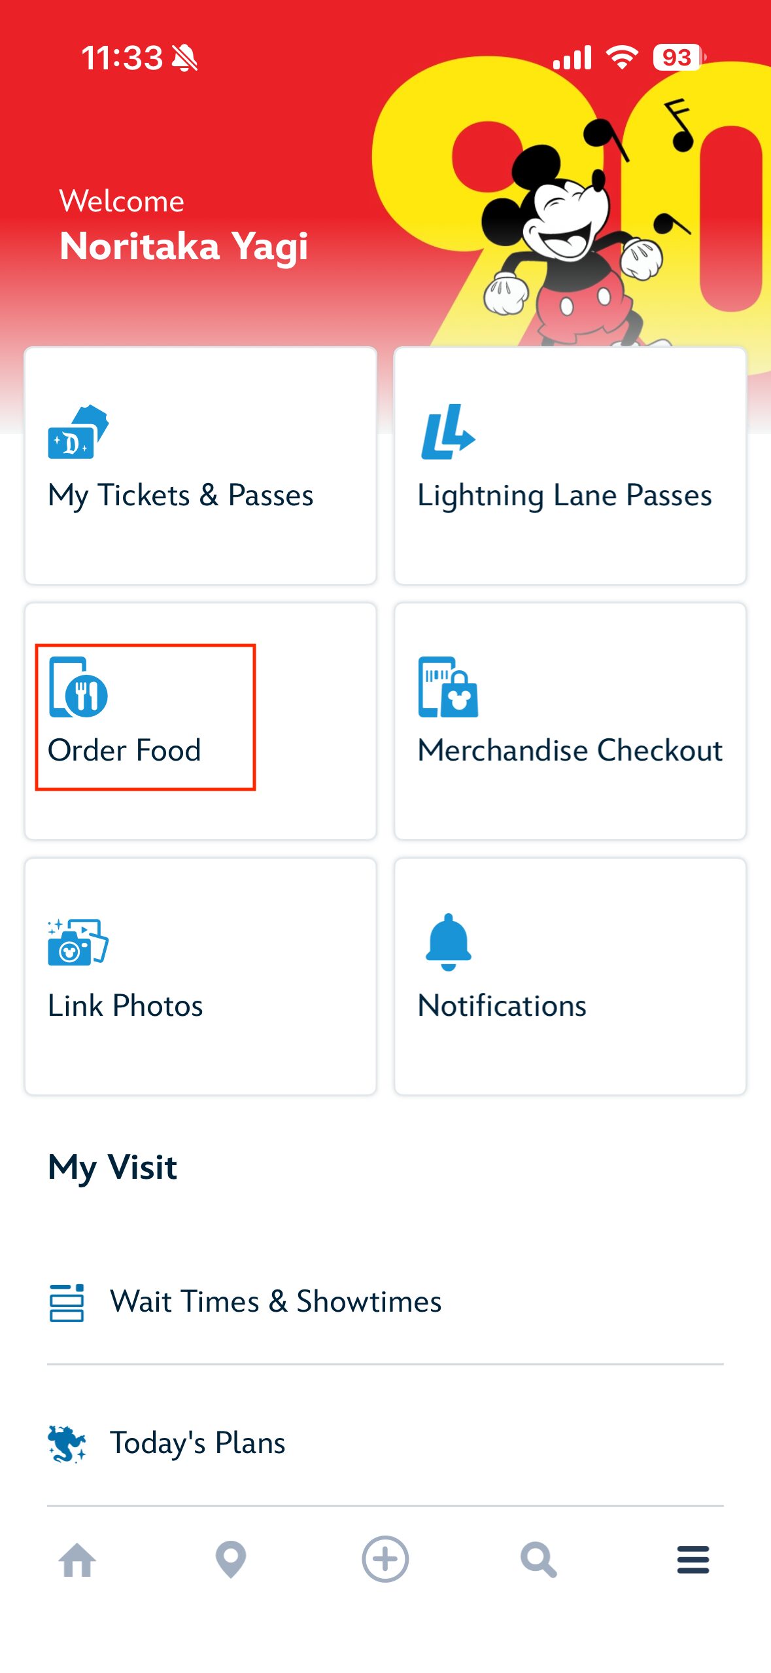Tap the Wait Times & Showtimes list icon
The width and height of the screenshot is (771, 1673).
(67, 1302)
